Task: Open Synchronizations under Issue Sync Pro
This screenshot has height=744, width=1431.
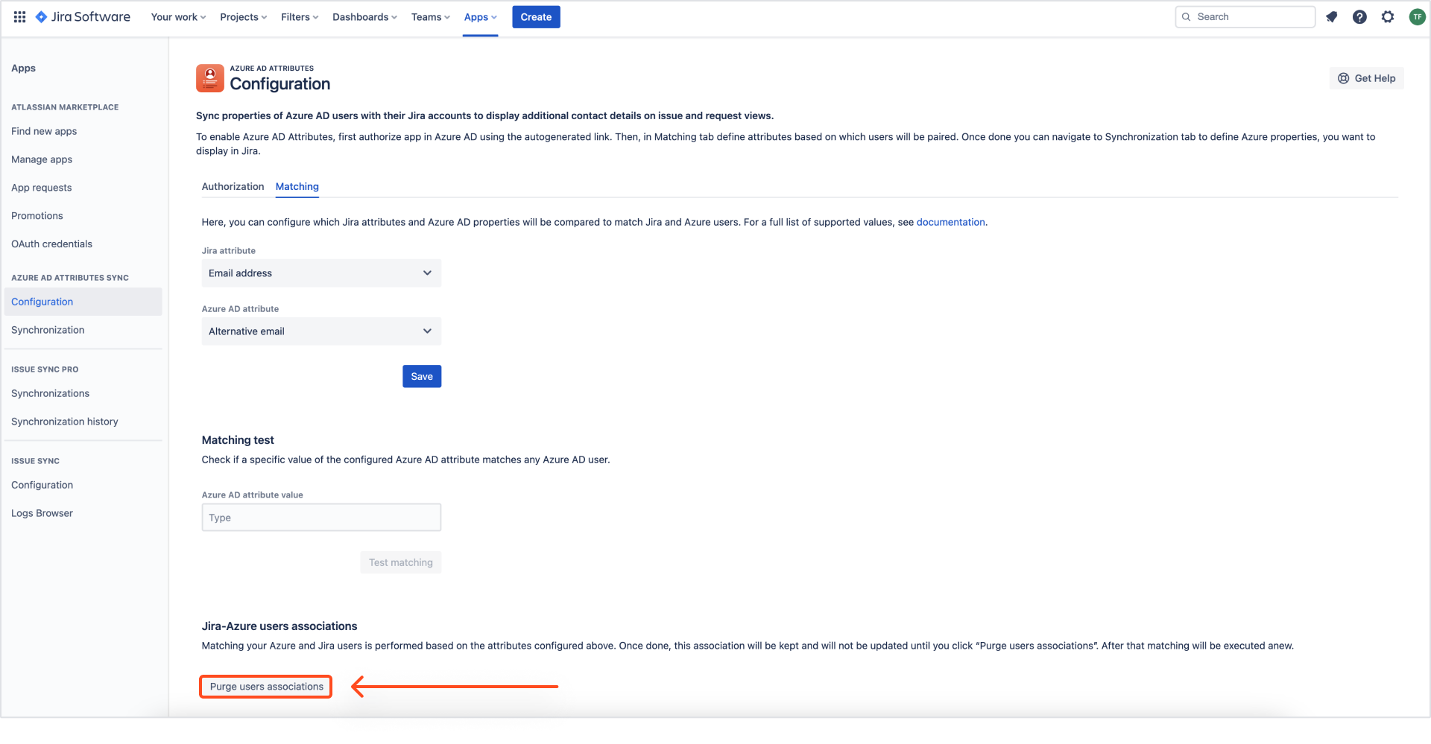Action: pyautogui.click(x=51, y=393)
